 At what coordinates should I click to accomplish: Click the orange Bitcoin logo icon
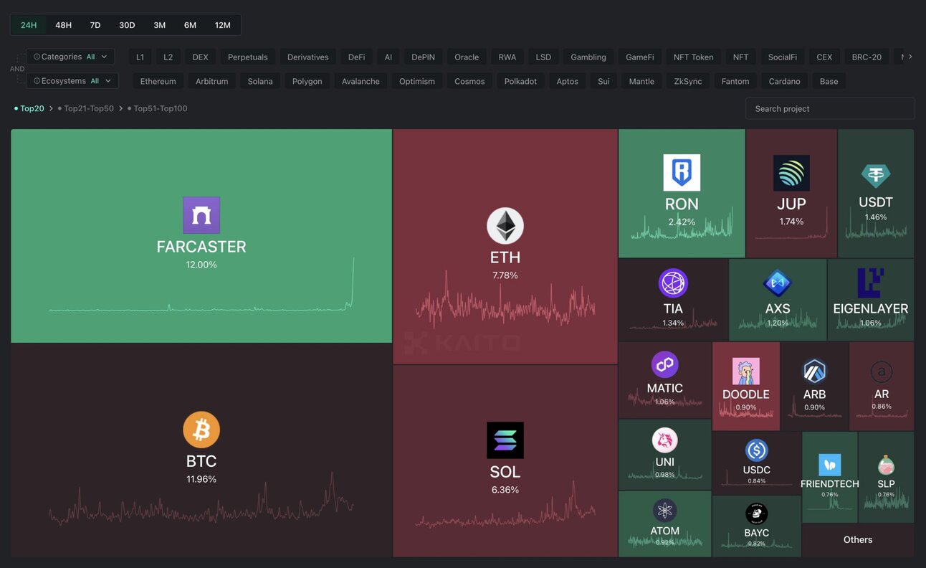(201, 430)
